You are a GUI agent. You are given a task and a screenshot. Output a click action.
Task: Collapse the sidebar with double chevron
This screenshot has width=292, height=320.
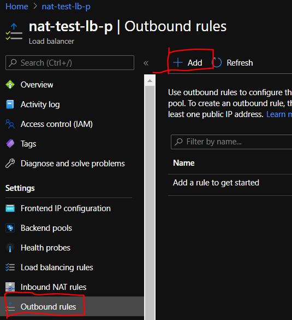146,63
